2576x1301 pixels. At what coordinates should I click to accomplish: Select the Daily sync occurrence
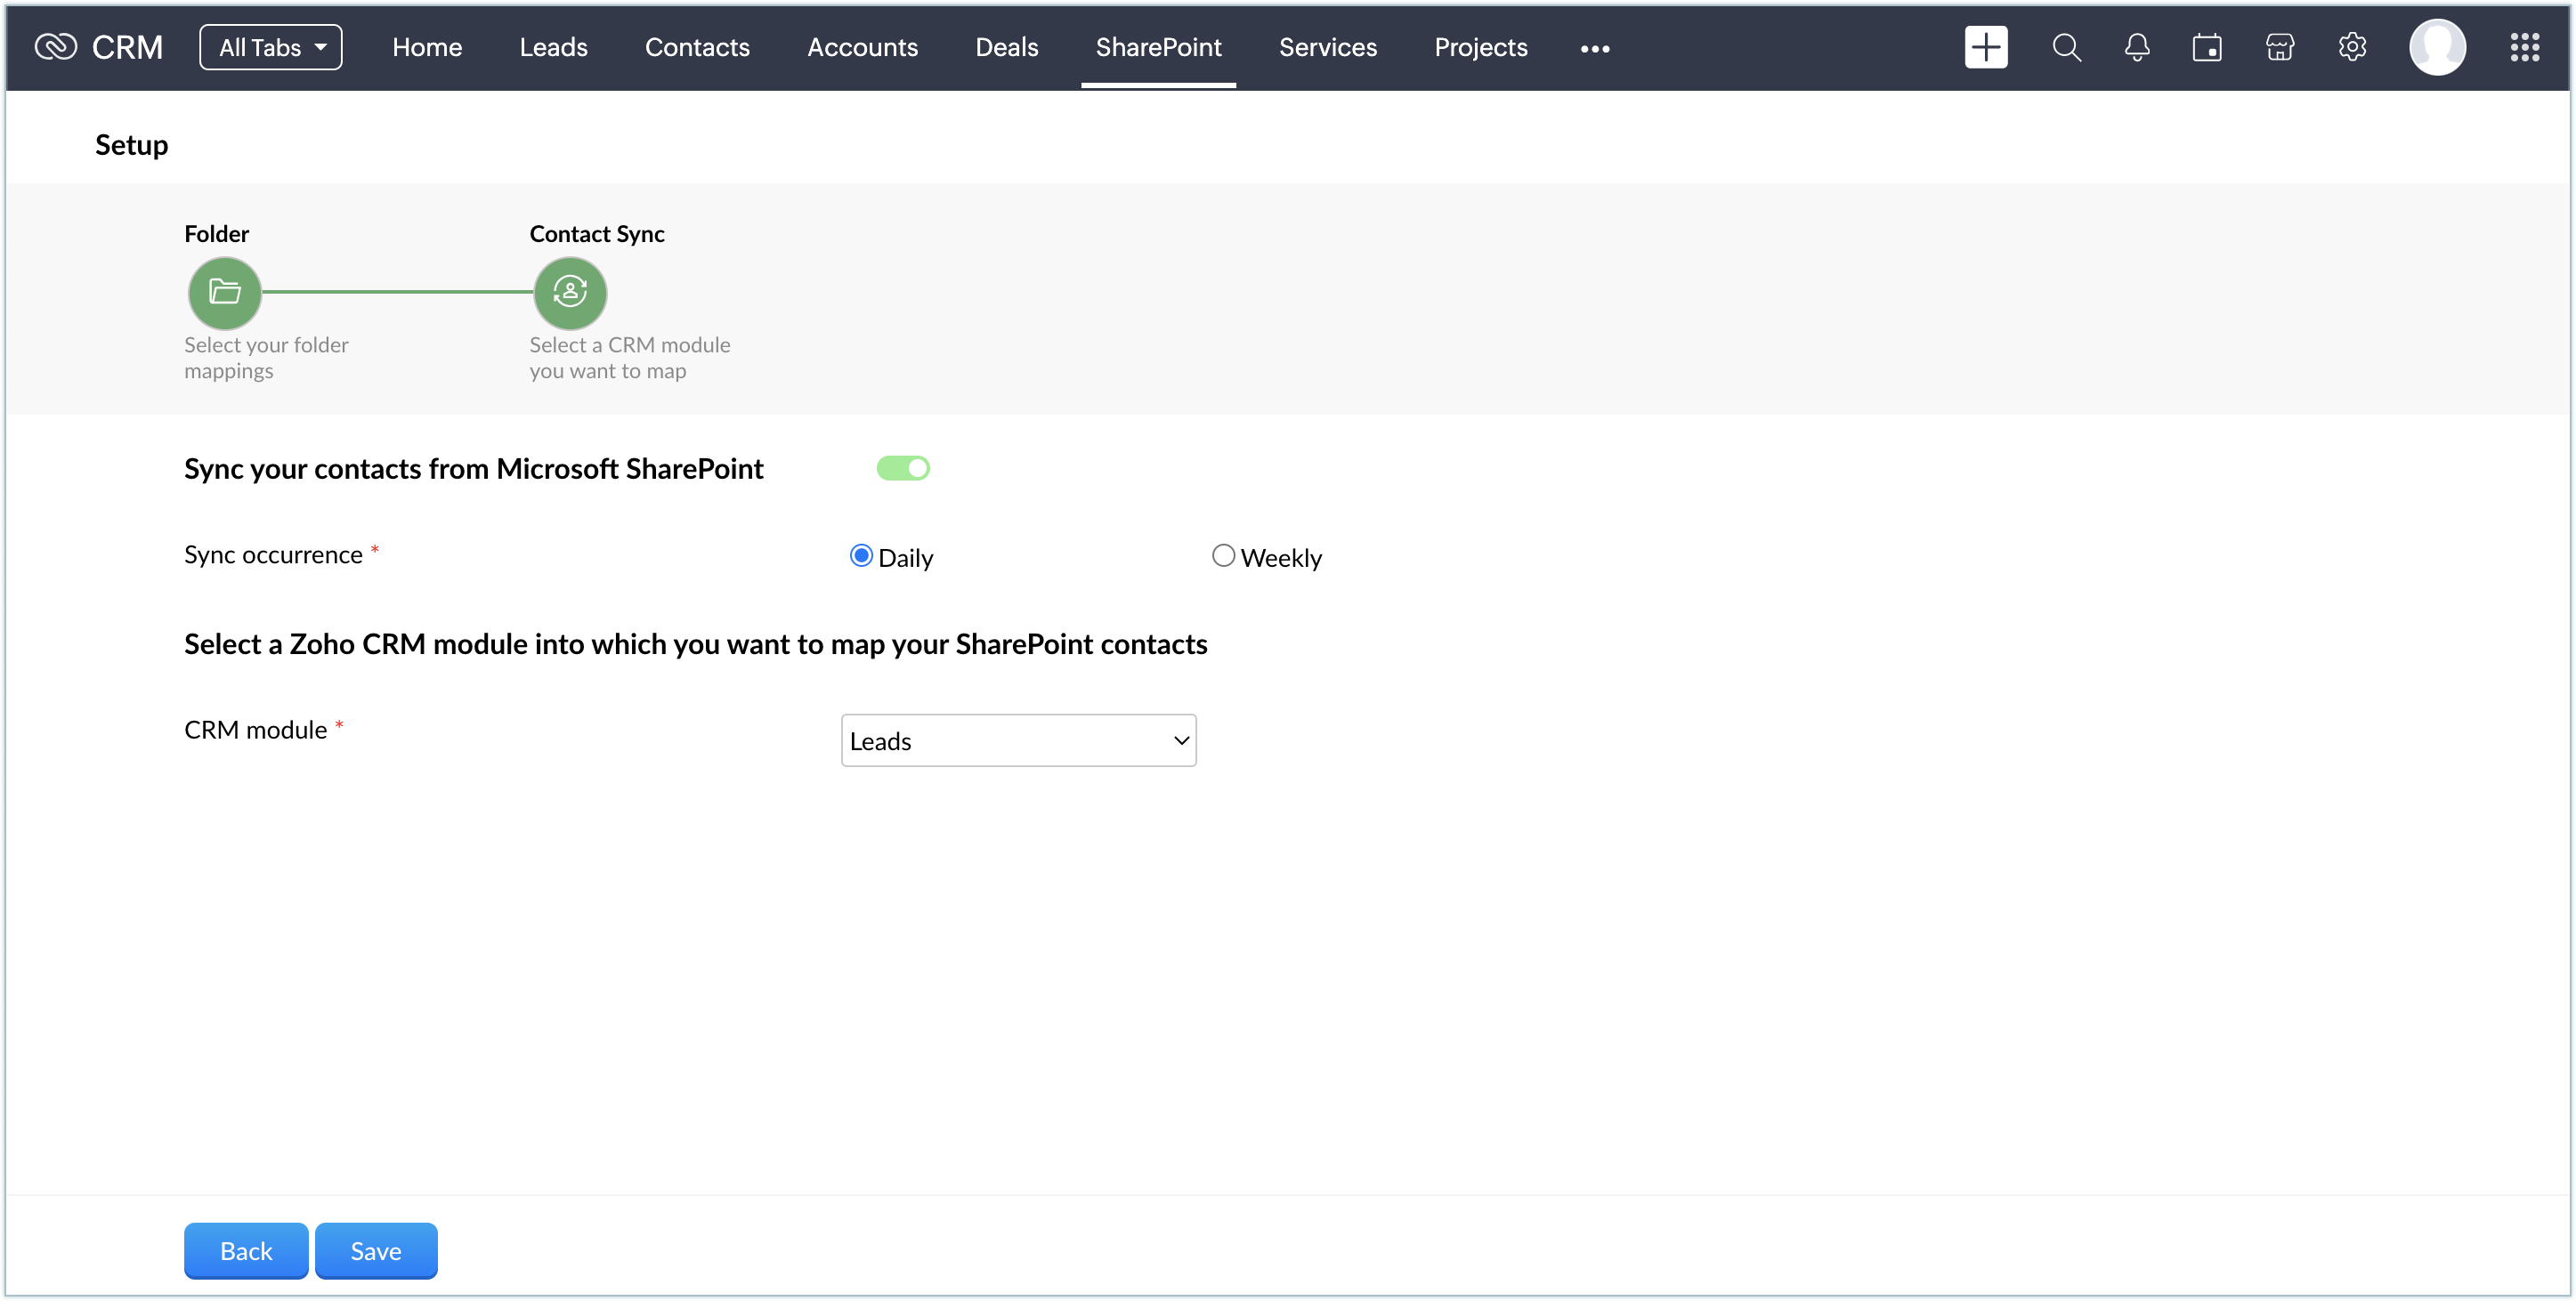tap(861, 555)
